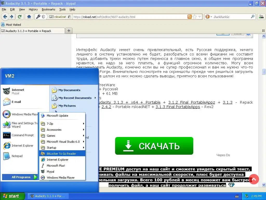The height and width of the screenshot is (200, 266).
Task: Open Command Prompt from Start menu
Action: pos(20,135)
